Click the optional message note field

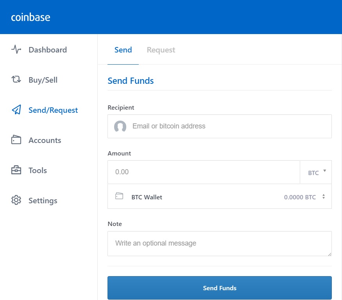(x=220, y=244)
